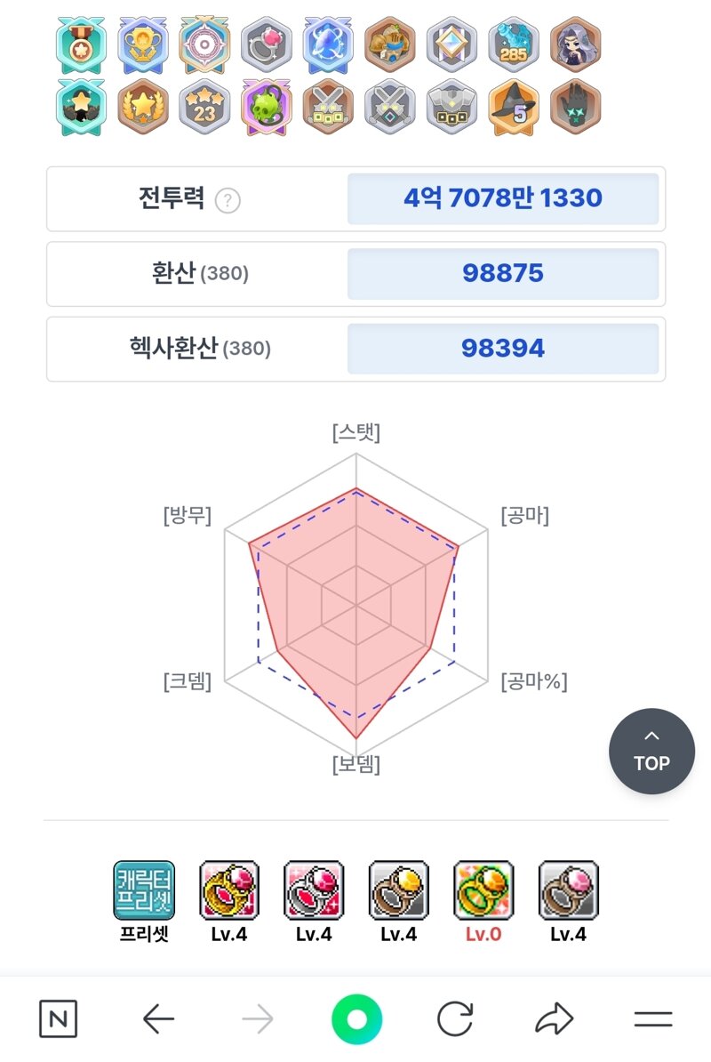Select the witch hat badge numbered 5
This screenshot has height=1062, width=711.
coord(514,107)
